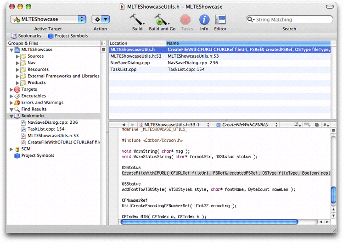Open the Editor toolbar icon
343x243 pixels.
tap(220, 19)
